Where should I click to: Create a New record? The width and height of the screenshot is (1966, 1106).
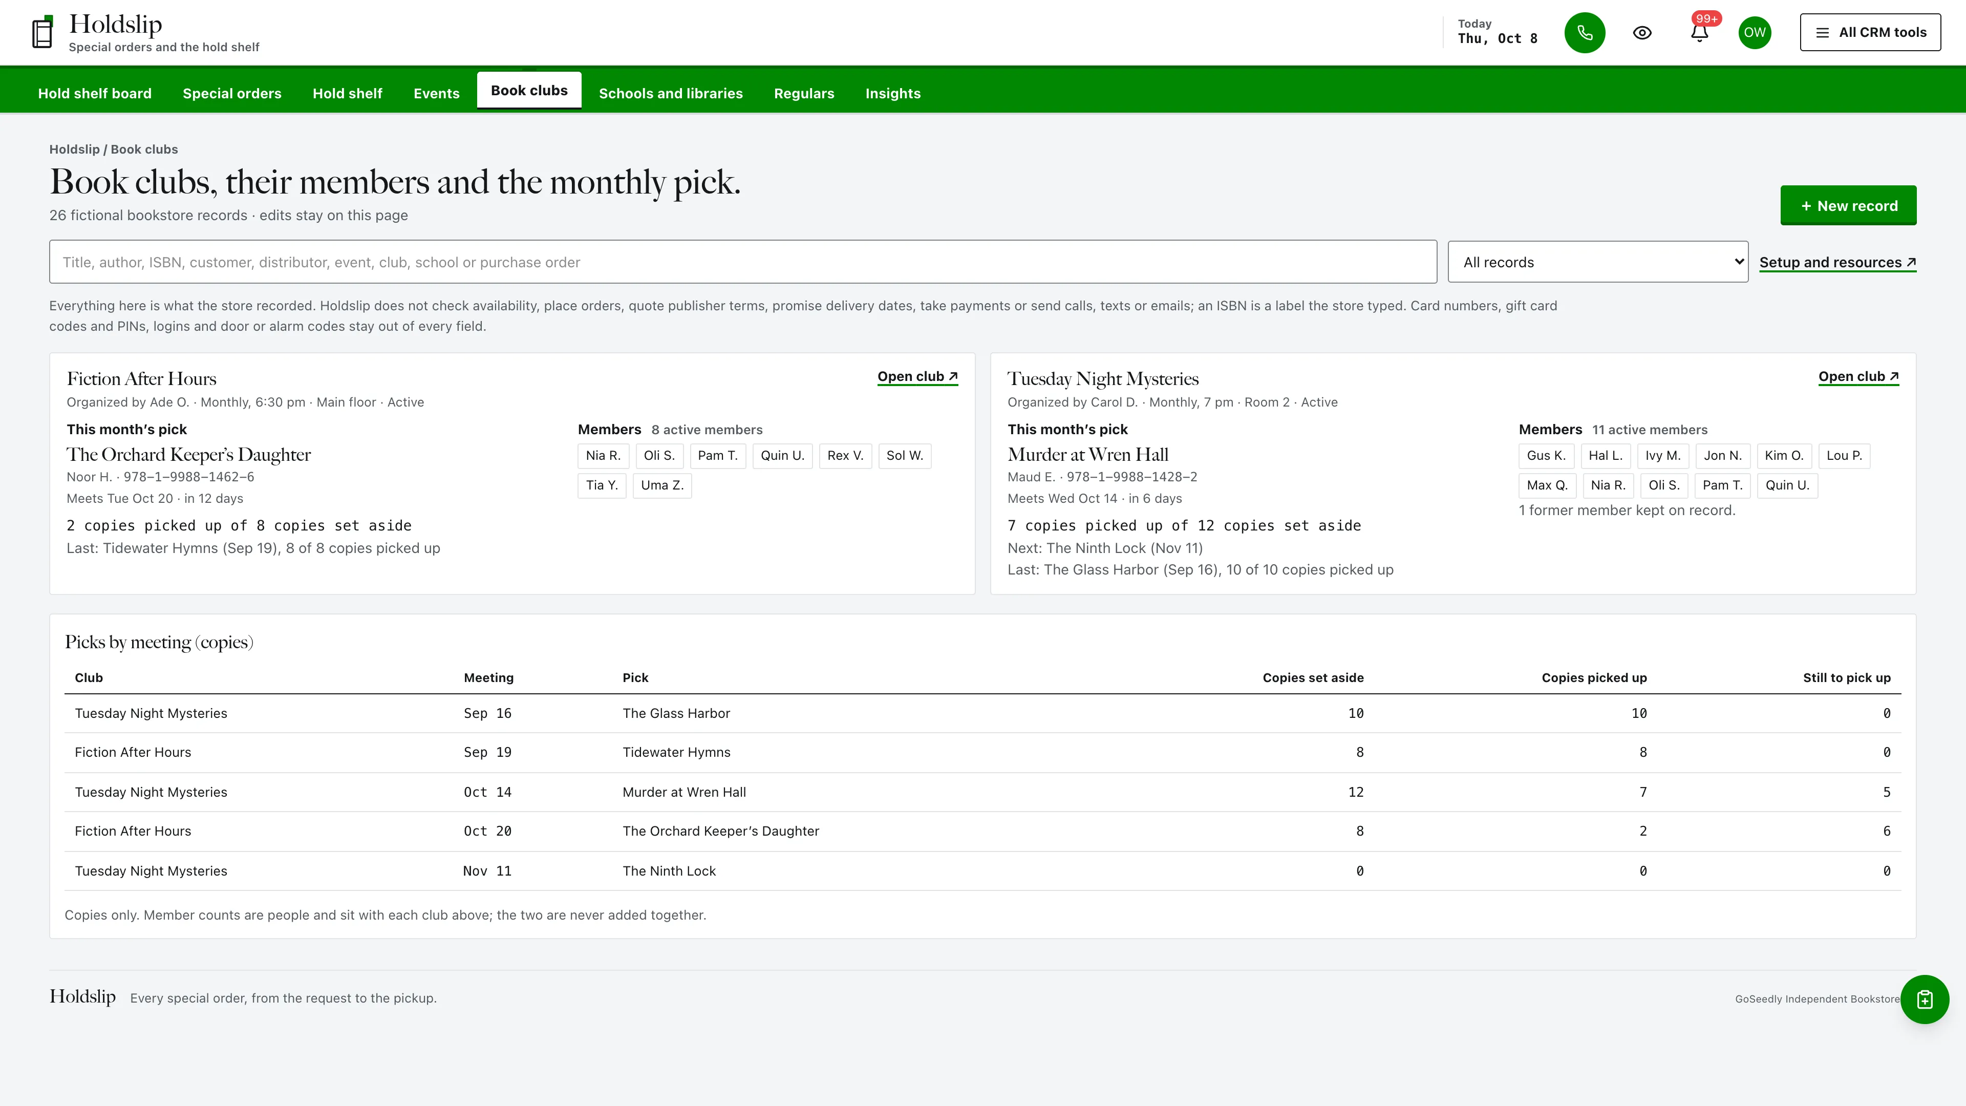[1848, 205]
